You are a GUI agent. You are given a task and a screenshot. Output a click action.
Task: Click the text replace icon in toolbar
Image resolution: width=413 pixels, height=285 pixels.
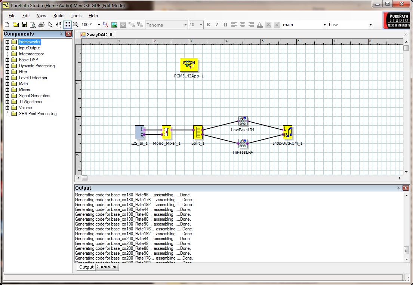[x=106, y=25]
